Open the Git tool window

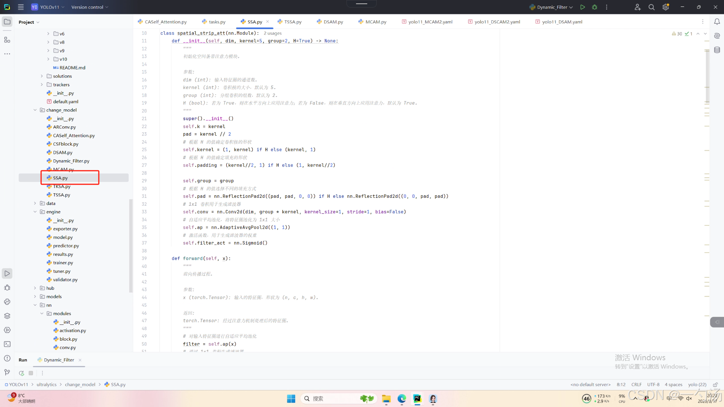(x=7, y=372)
